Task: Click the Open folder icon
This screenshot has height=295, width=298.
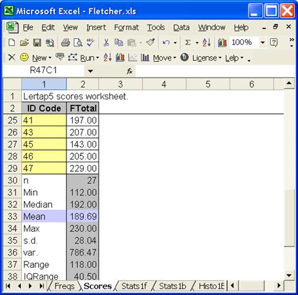Action: click(25, 43)
